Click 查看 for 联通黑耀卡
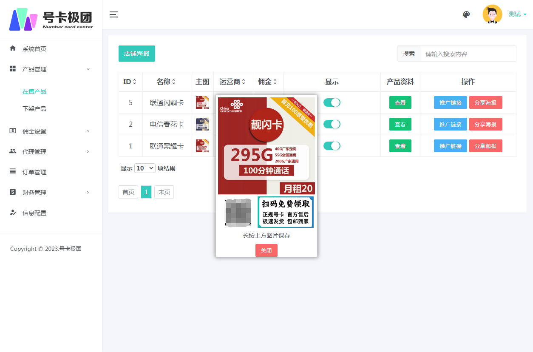Viewport: 533px width, 352px height. click(x=400, y=146)
